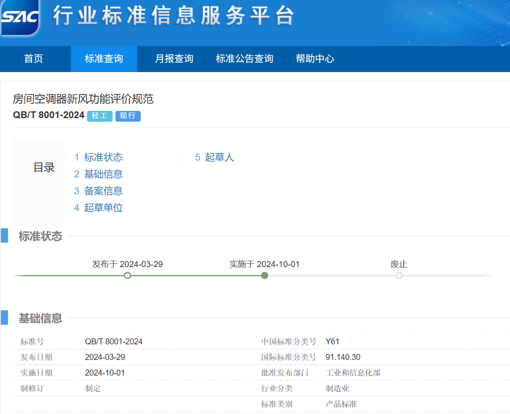
Task: Click the SAC logo icon
Action: point(20,17)
